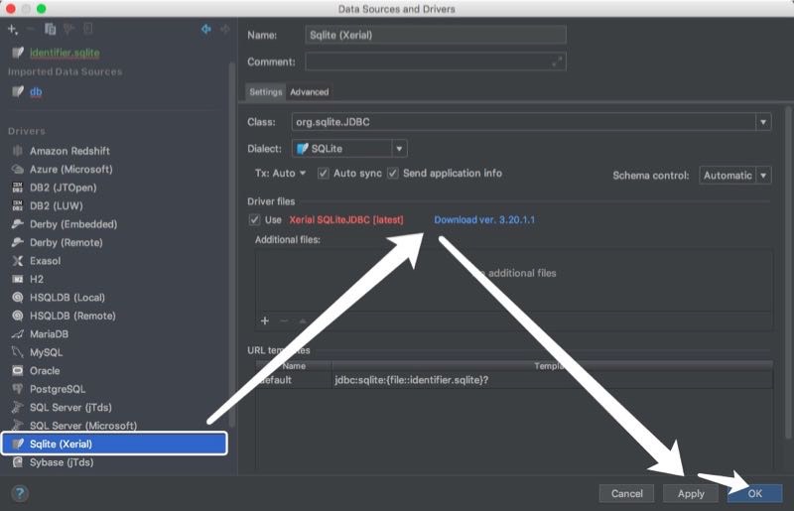
Task: Click the Exasol X icon
Action: tap(18, 260)
